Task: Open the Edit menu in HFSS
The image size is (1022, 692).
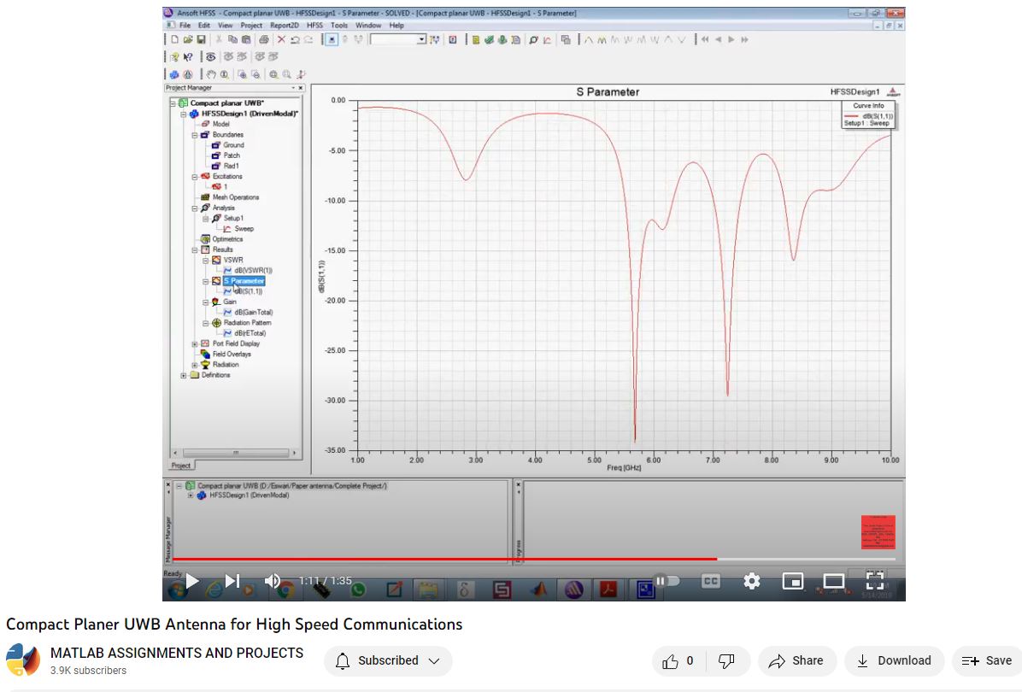Action: tap(204, 26)
